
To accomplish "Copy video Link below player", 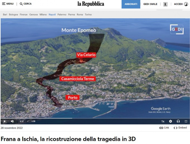I will point(164,128).
